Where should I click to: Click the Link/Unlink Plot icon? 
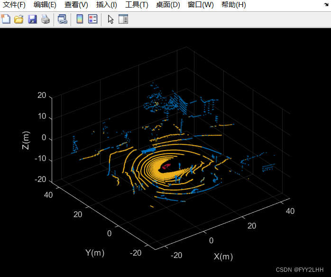pos(63,19)
